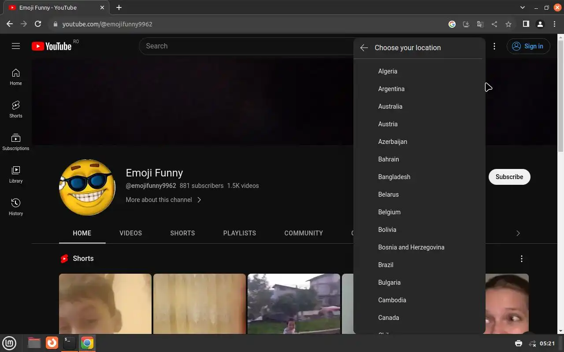Image resolution: width=564 pixels, height=352 pixels.
Task: Open a new browser tab
Action: tap(119, 7)
